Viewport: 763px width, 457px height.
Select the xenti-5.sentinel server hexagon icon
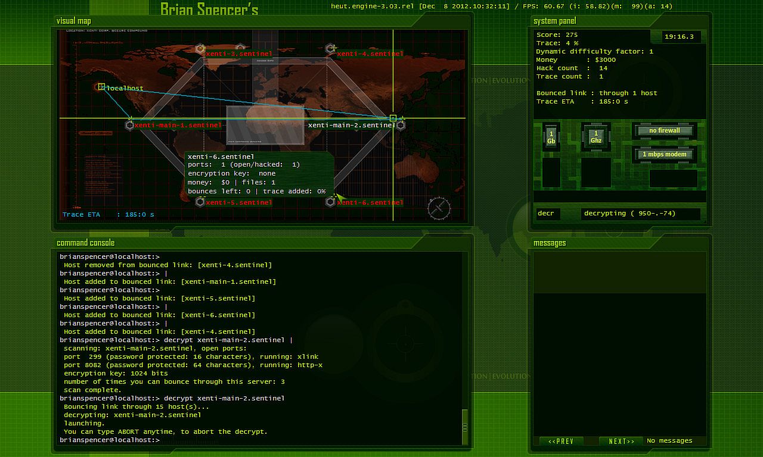[x=200, y=202]
